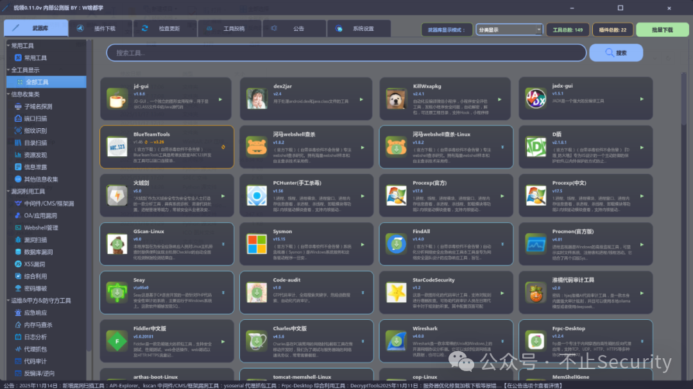Open the 公告 tab
The width and height of the screenshot is (693, 389).
(x=295, y=28)
